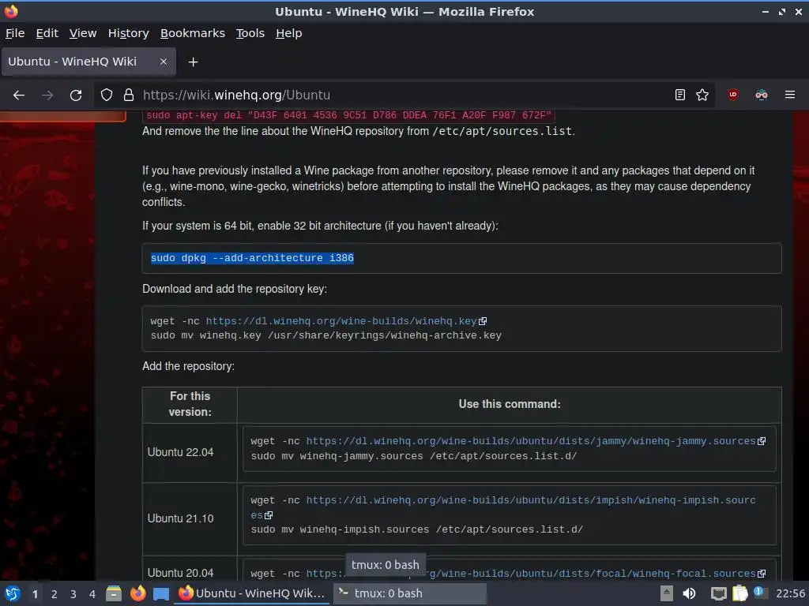Open the winehq-jammy.sources link

(531, 441)
